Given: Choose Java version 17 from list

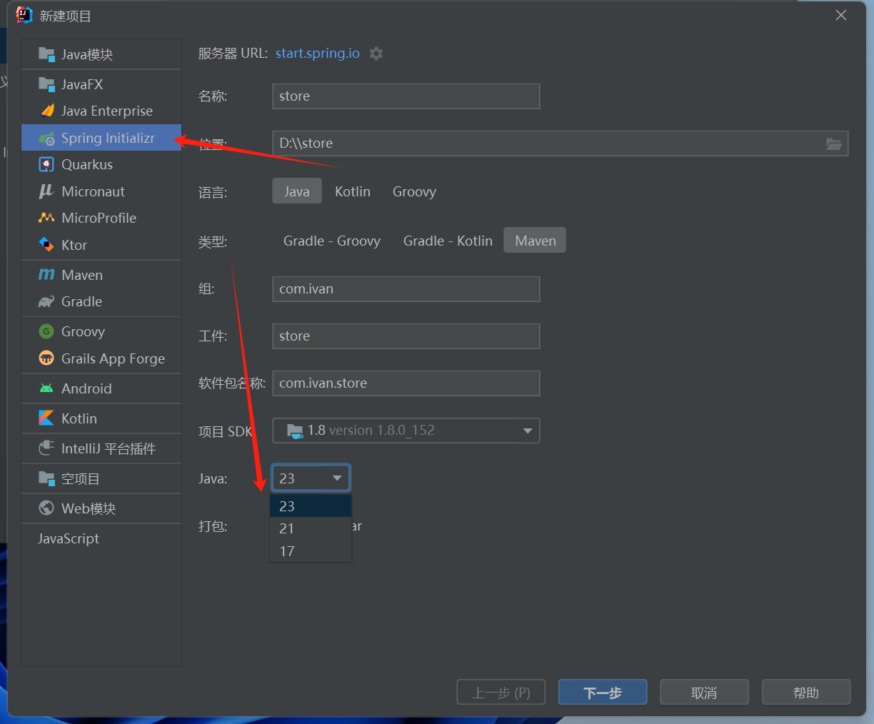Looking at the screenshot, I should (x=287, y=551).
